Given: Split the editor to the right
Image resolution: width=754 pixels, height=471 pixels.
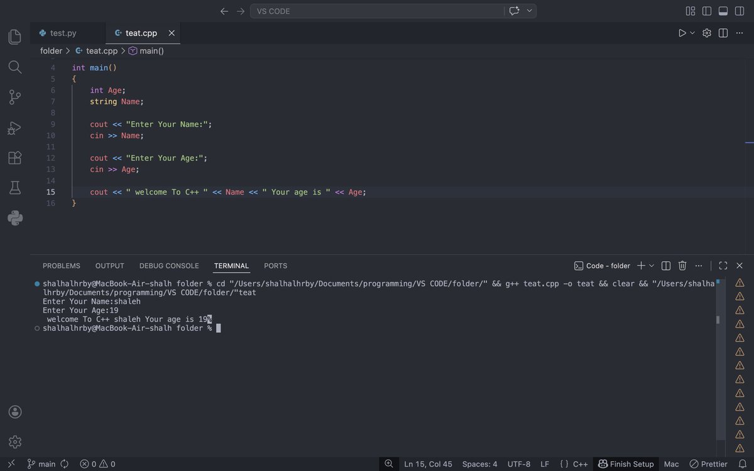Looking at the screenshot, I should (723, 33).
